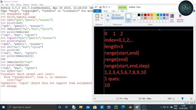Click the Save icon in Paint's quick access toolbar
Screen dimensions: 196x110
[x=100, y=7]
